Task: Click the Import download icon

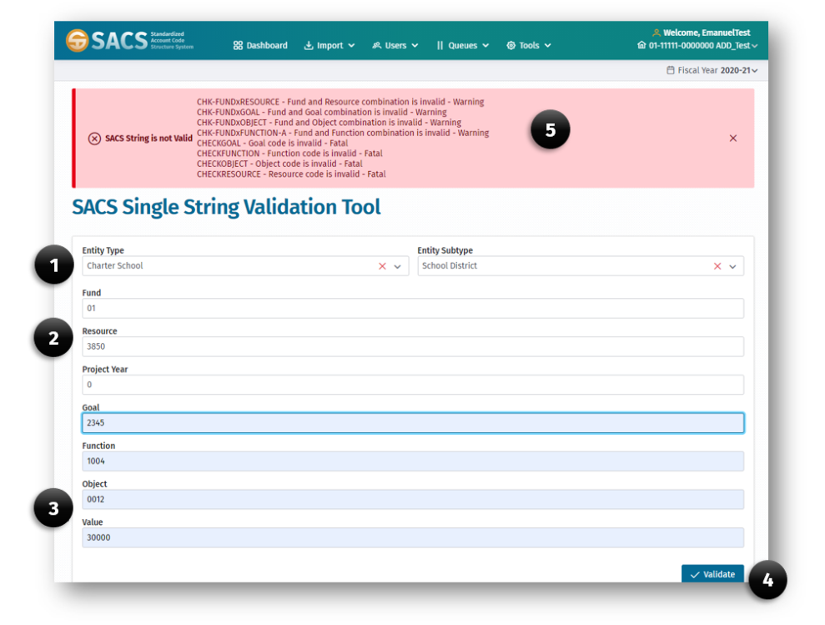Action: 308,45
